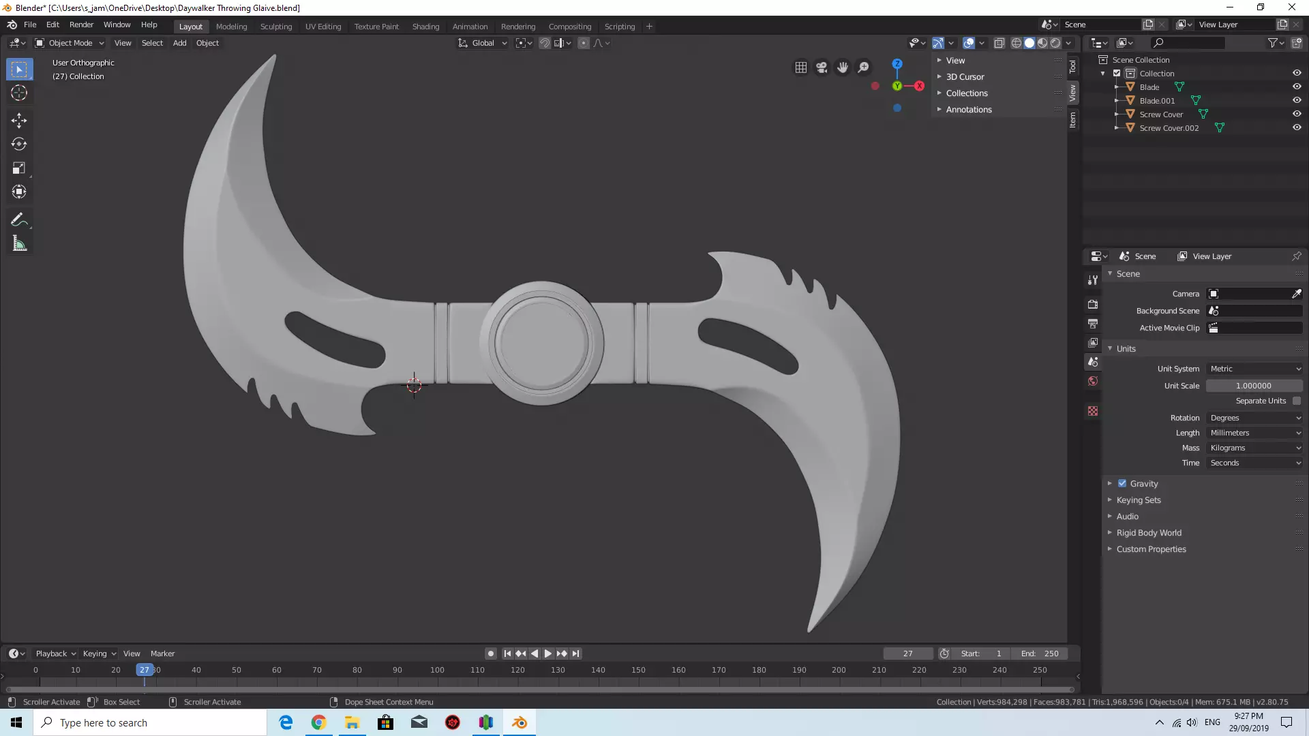Open the Render menu
The width and height of the screenshot is (1309, 736).
click(81, 25)
